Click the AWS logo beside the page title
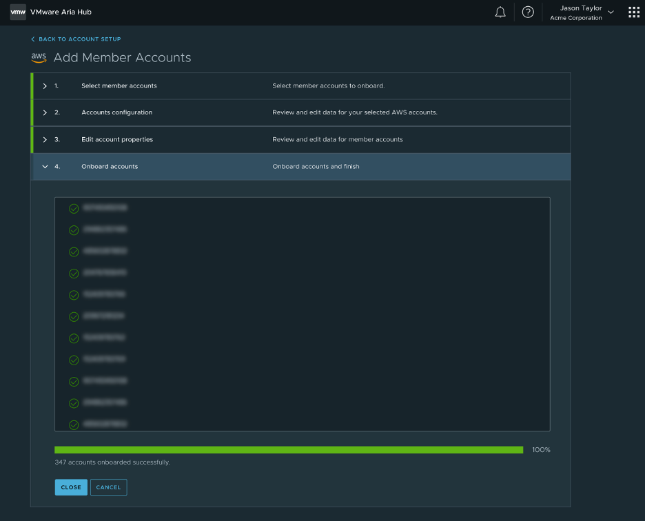This screenshot has height=521, width=645. point(39,58)
